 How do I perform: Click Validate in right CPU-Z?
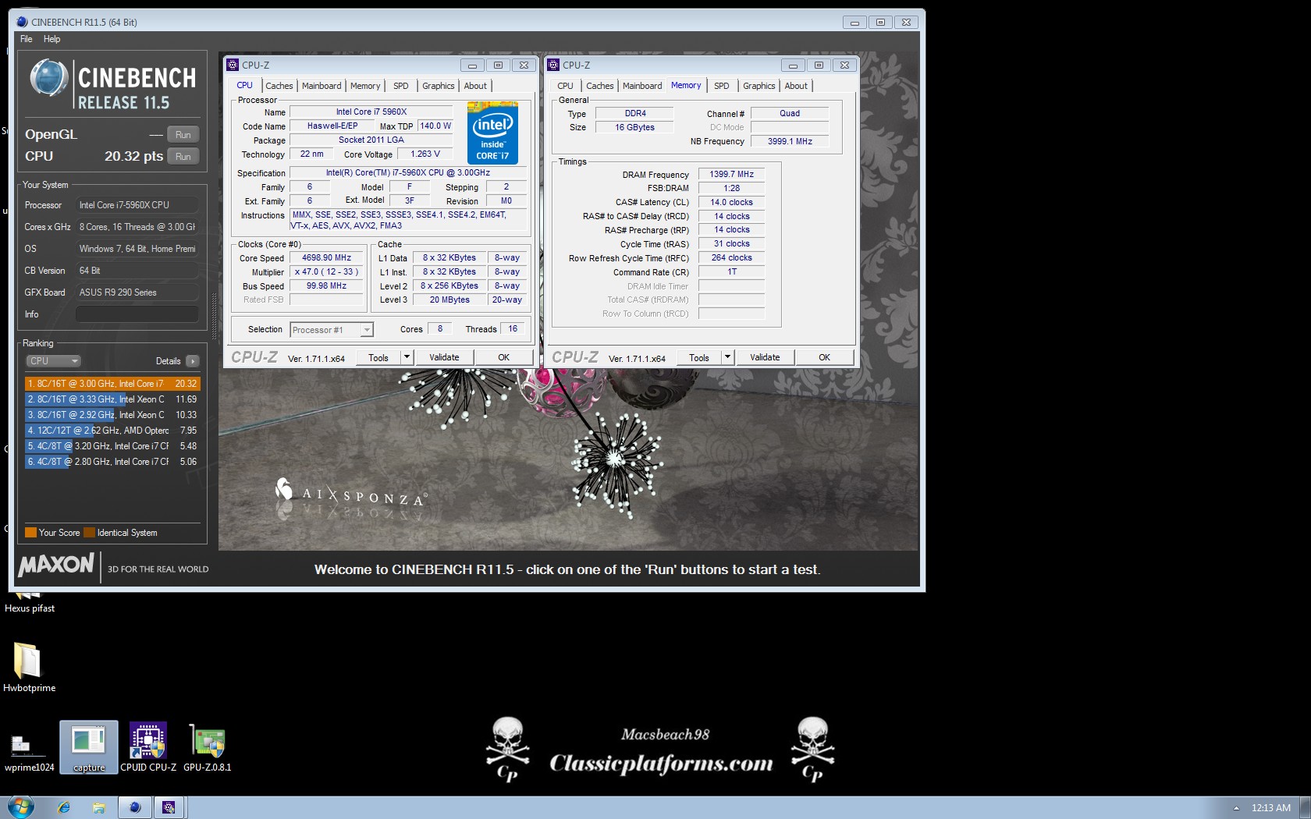click(765, 357)
